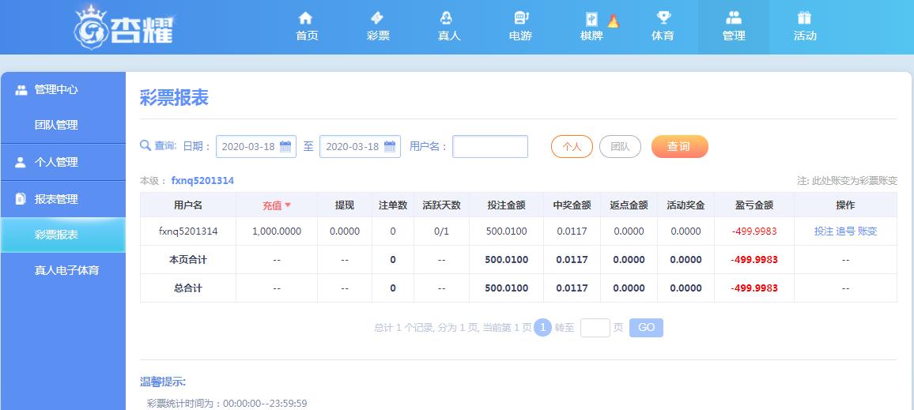Open the 电游 slot games icon
This screenshot has width=914, height=410.
pyautogui.click(x=520, y=18)
